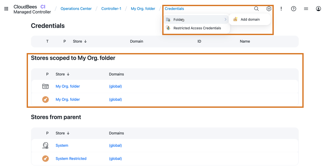Open My Org. folder store in folder-icon row
This screenshot has width=329, height=166.
tap(68, 86)
